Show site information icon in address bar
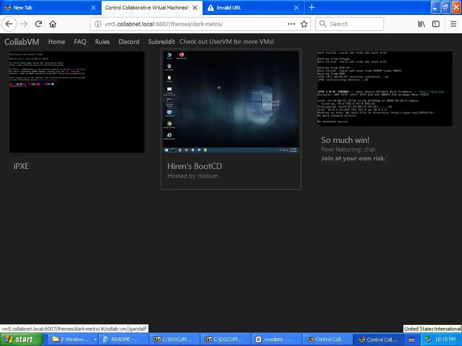Viewport: 462px width, 346px height. coord(97,24)
